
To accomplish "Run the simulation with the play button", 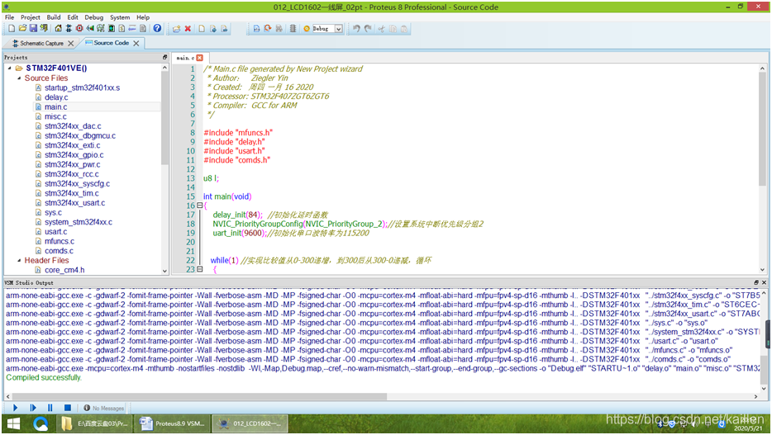I will [x=15, y=408].
